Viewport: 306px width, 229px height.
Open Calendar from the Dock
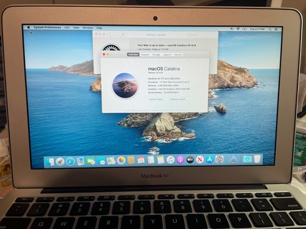coord(141,160)
